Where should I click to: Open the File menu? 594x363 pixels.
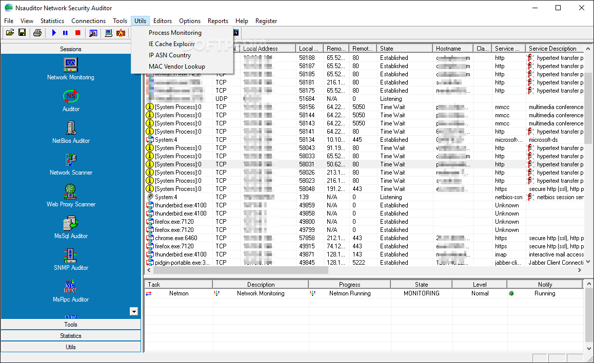9,21
